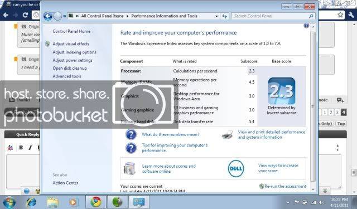Click the search magnifier icon
Screen dimensions: 357x209
point(311,16)
